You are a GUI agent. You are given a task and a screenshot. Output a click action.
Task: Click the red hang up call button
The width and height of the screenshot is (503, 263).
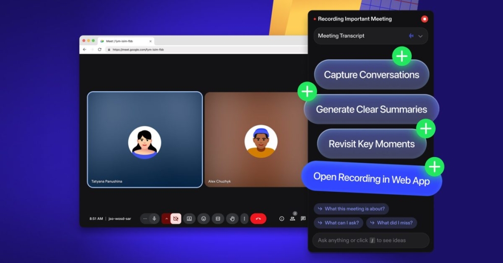(x=258, y=219)
